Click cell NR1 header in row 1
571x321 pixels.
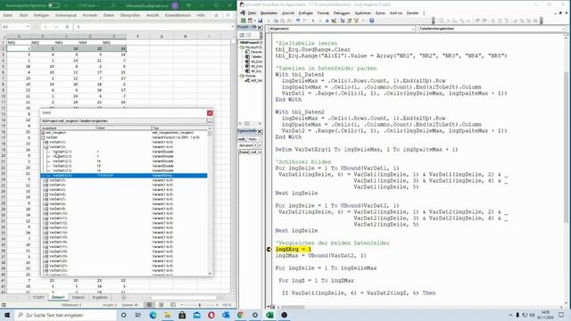coord(18,43)
